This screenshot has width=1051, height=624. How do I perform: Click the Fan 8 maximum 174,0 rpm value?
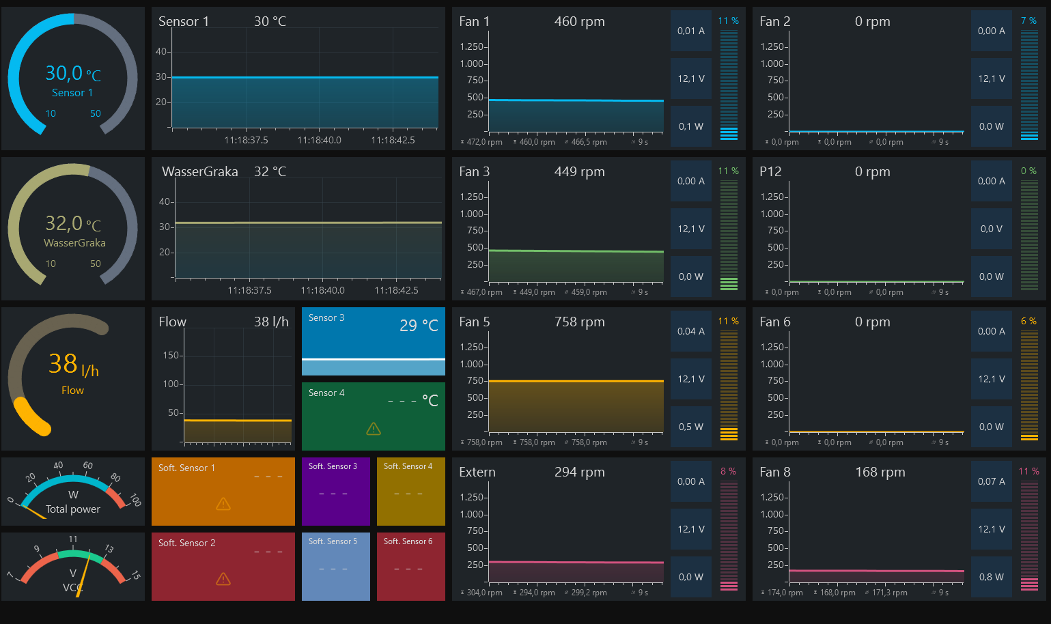pos(785,593)
